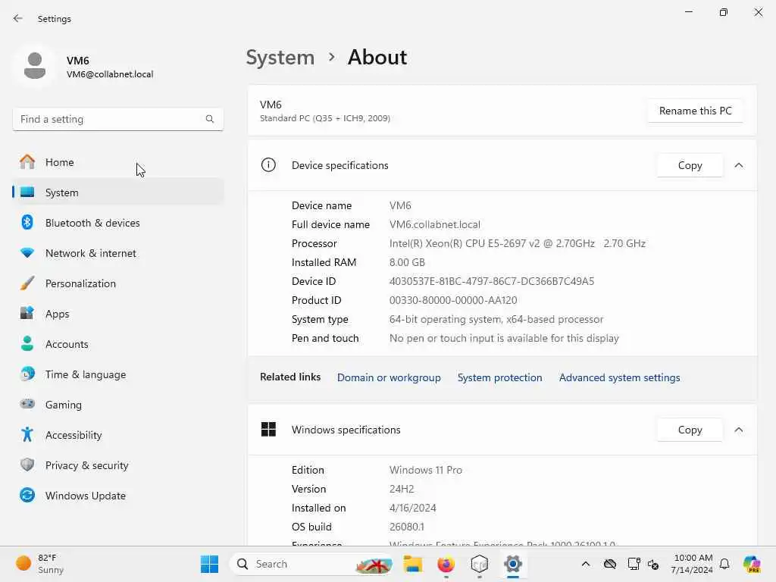This screenshot has width=776, height=582.
Task: Click the muted volume tray icon
Action: (x=653, y=564)
